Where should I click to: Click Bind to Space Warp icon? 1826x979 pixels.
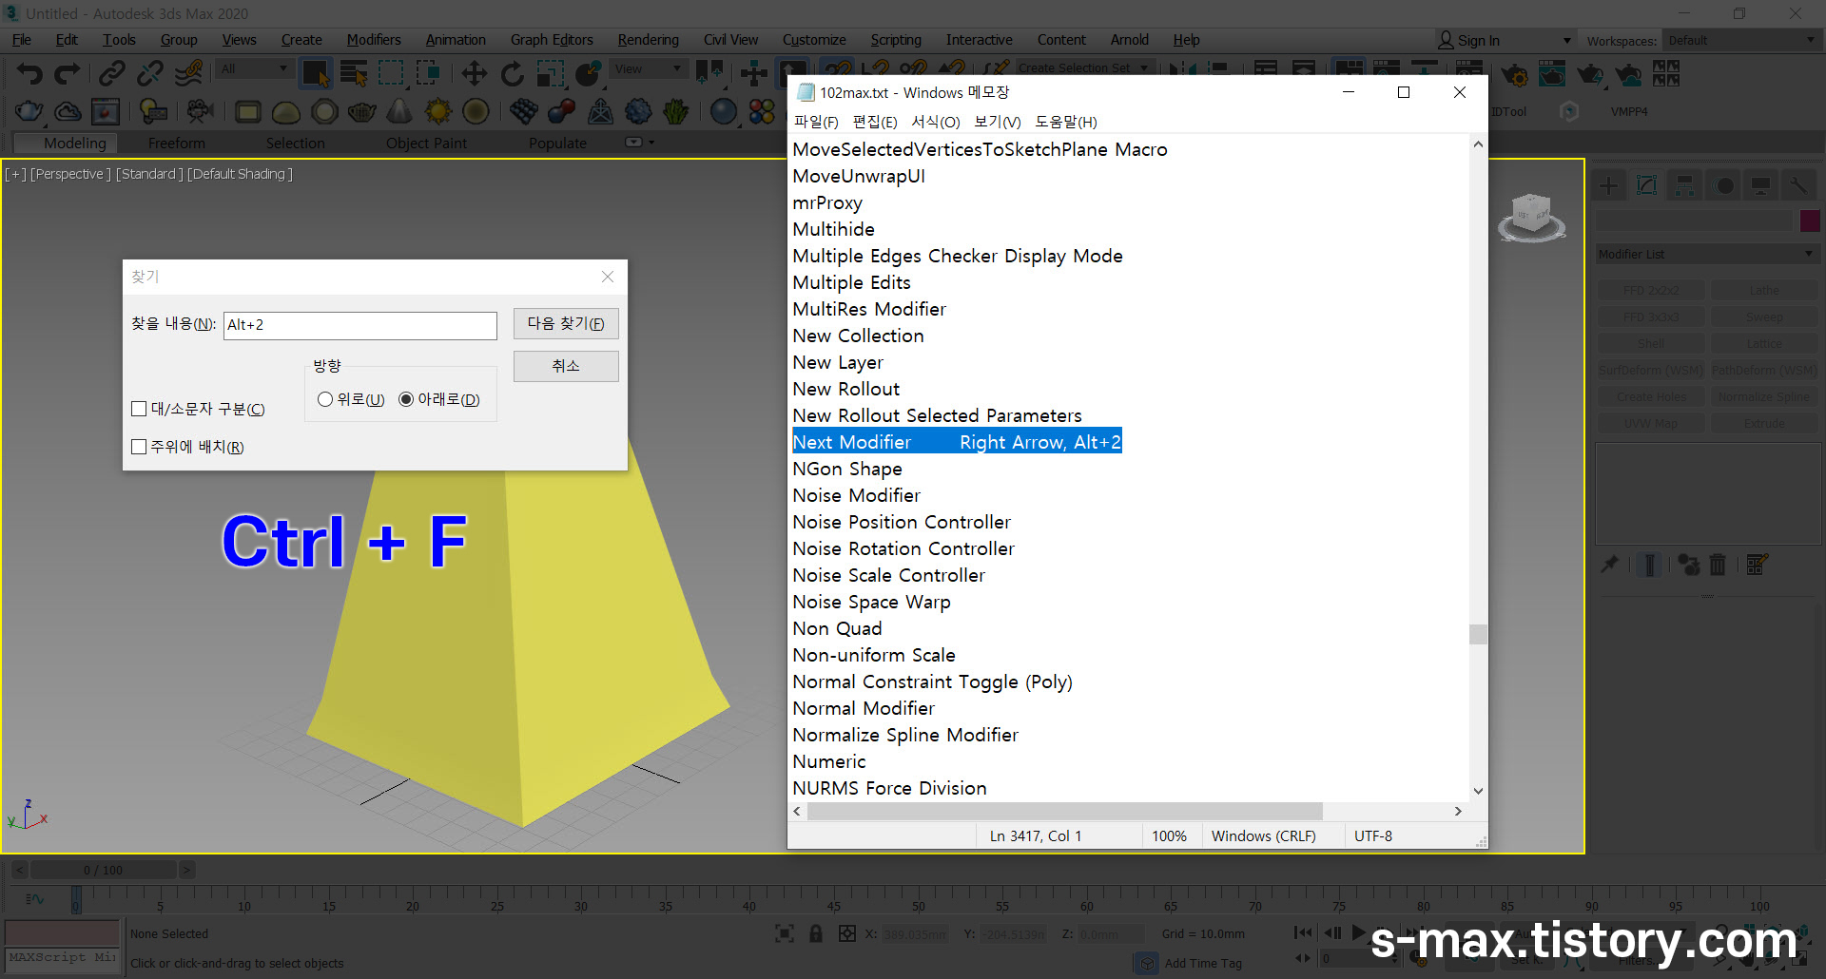[189, 73]
